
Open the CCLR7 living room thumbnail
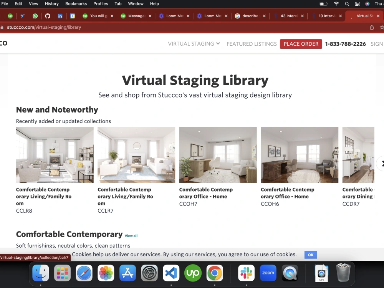pyautogui.click(x=136, y=155)
